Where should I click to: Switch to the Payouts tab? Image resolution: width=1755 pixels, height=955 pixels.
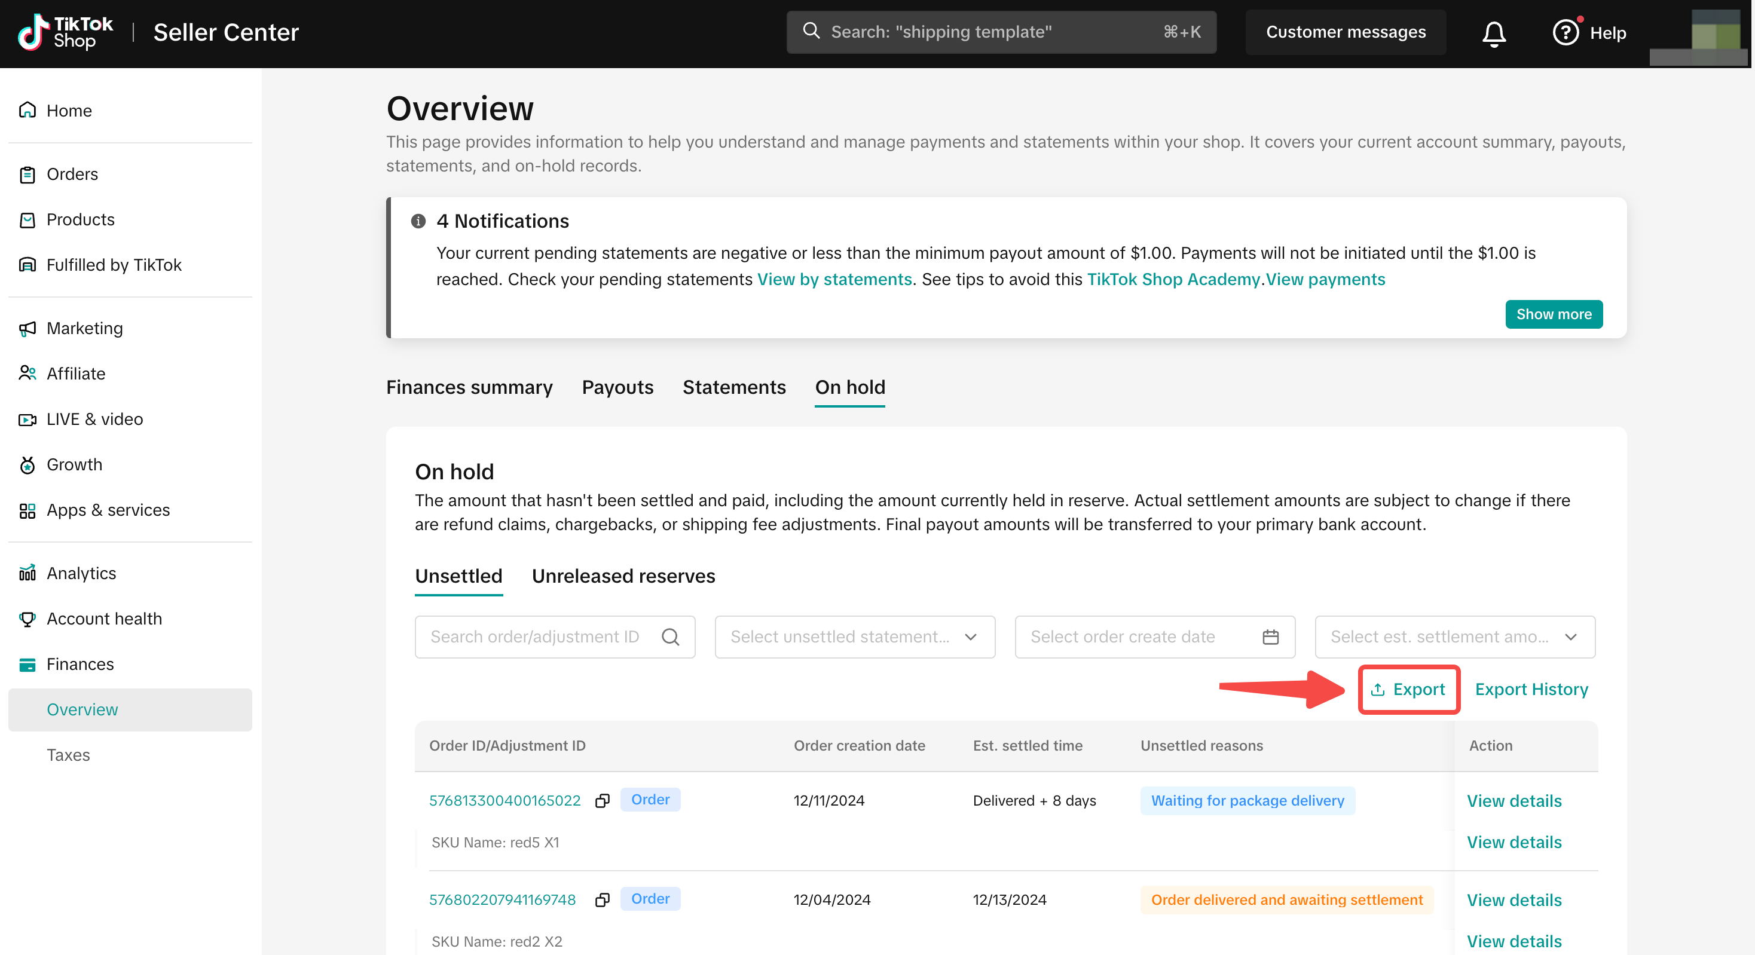[x=617, y=387]
